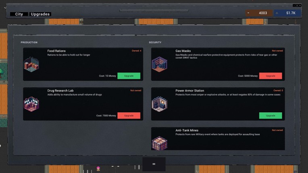Screen dimensions: 308x173
Task: Upgrade the Power Armor Station
Action: coord(270,115)
